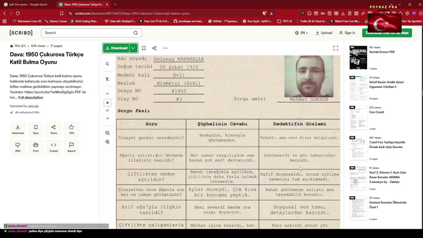Open the Full description link

pos(31,98)
